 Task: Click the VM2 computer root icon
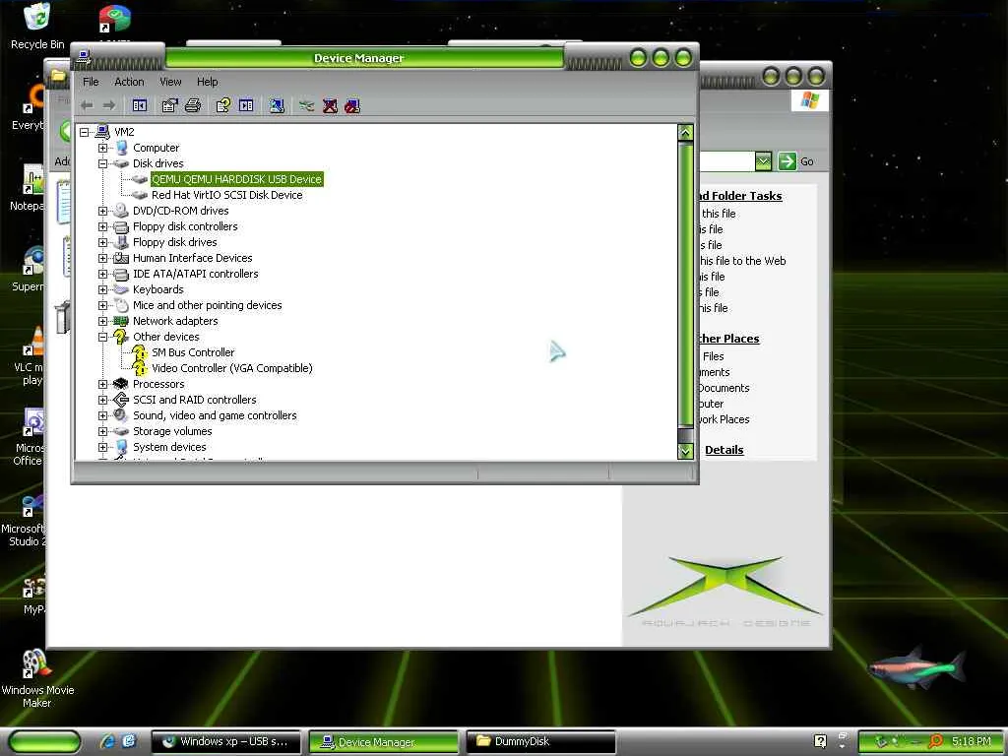pyautogui.click(x=102, y=132)
